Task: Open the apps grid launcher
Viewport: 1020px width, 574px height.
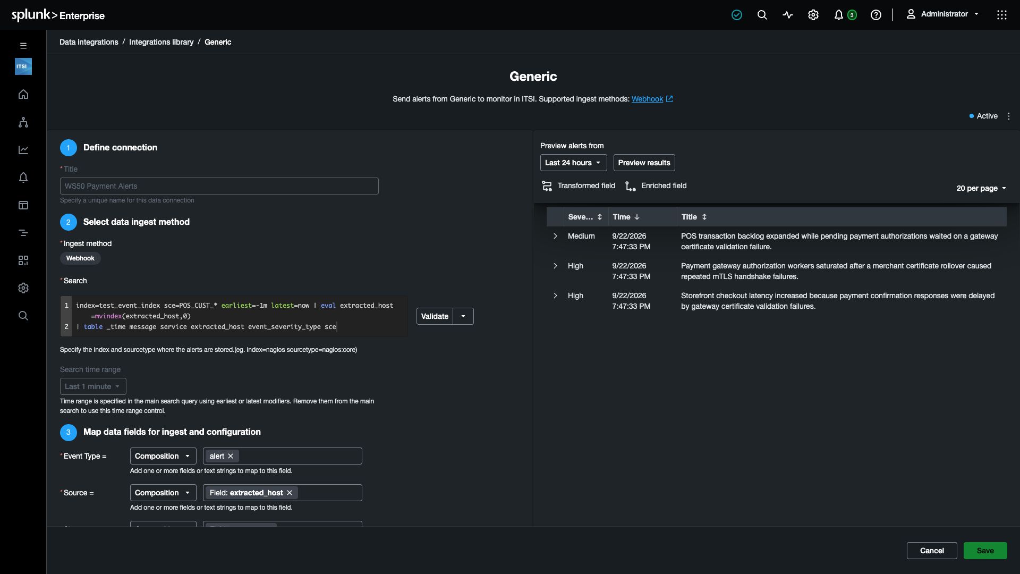Action: click(1001, 15)
